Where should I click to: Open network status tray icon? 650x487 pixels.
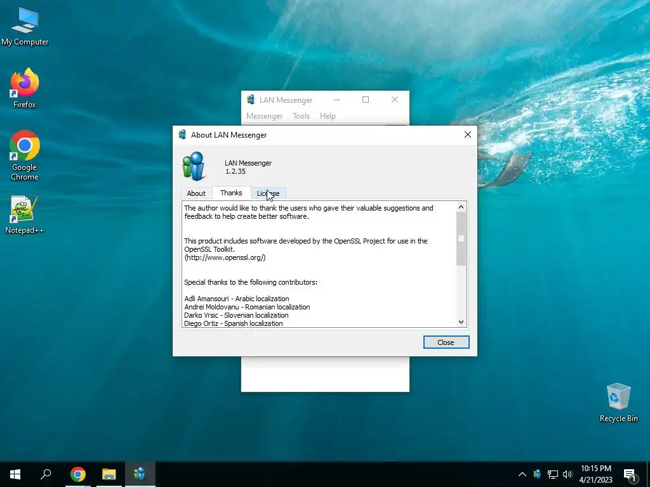(553, 474)
